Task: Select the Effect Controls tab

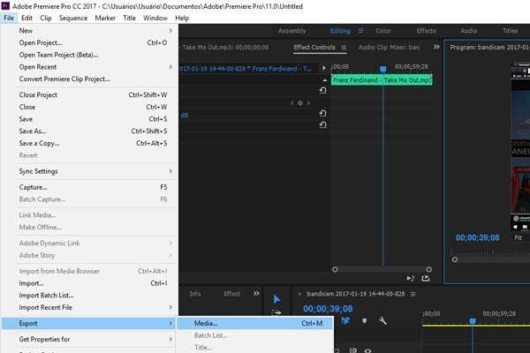Action: pos(314,48)
